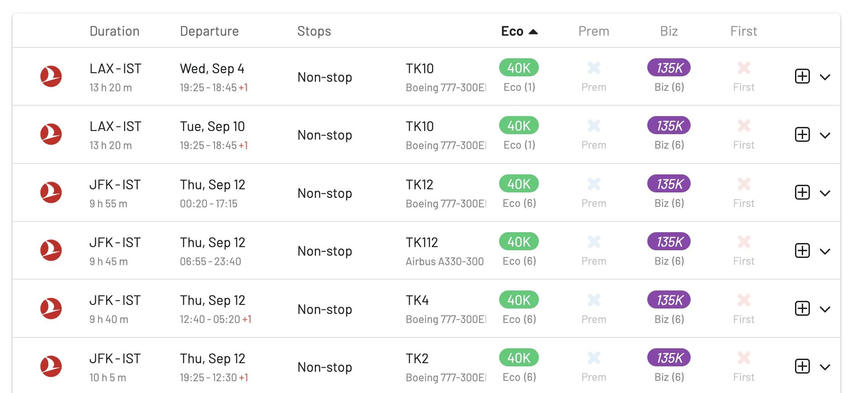Screen dimensions: 851x393
Task: Click the plus icon on the TK4 row
Action: coord(802,309)
